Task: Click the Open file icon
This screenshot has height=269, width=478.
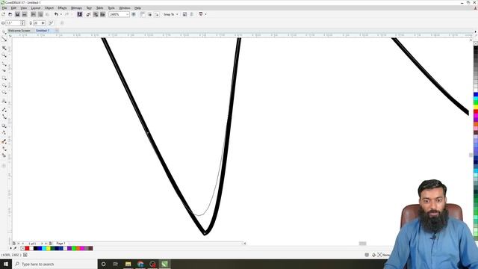Action: tap(10, 14)
